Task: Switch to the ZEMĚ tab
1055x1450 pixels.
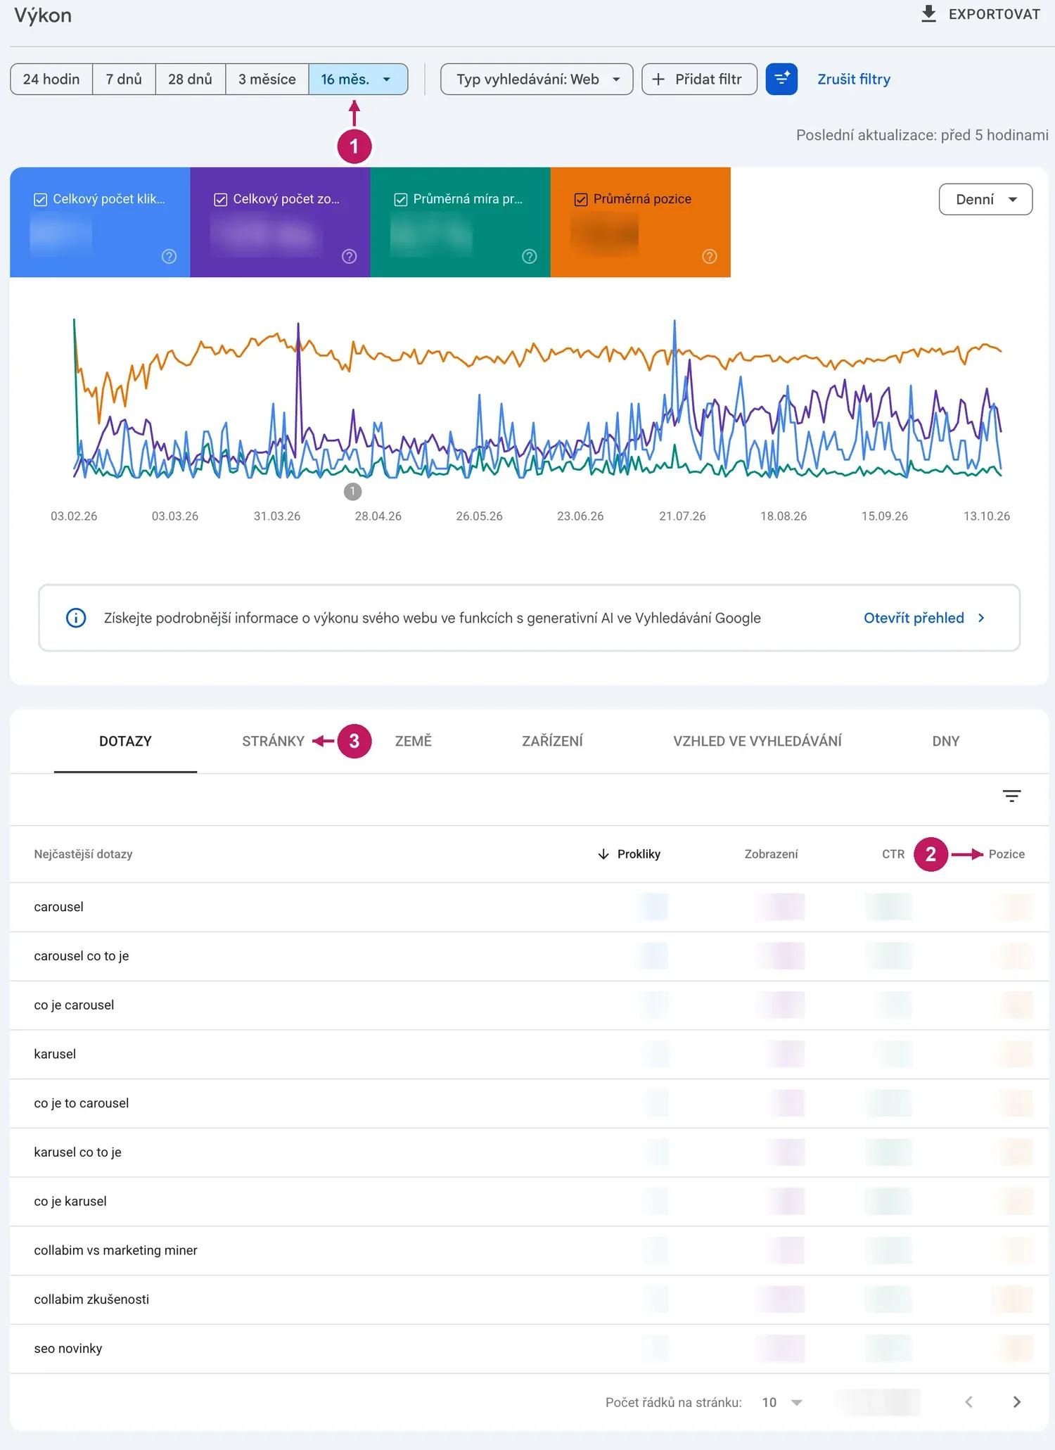Action: pos(413,741)
